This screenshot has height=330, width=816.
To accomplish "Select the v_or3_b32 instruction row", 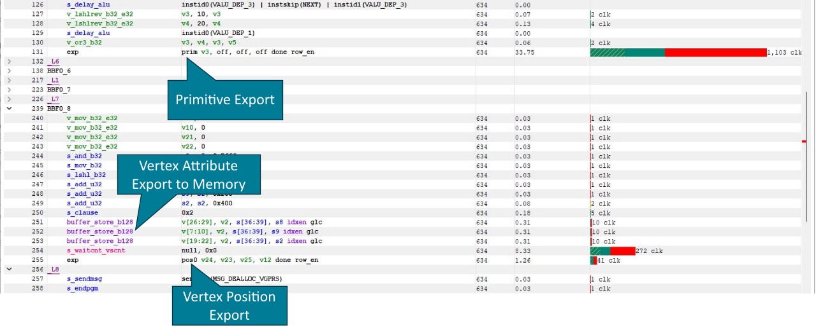I will [x=84, y=43].
